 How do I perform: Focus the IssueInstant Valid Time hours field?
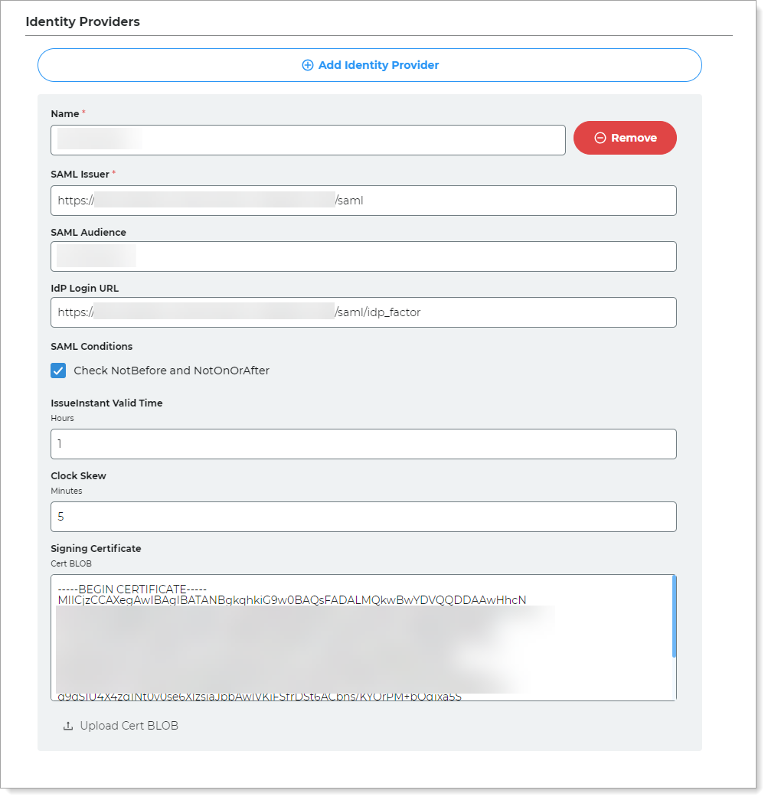point(363,444)
